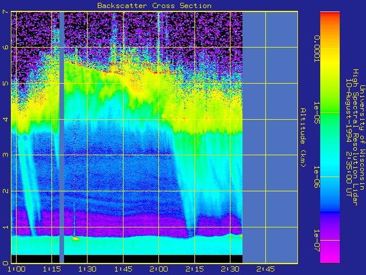Click the gray data gap column after 1:15

click(x=62, y=137)
